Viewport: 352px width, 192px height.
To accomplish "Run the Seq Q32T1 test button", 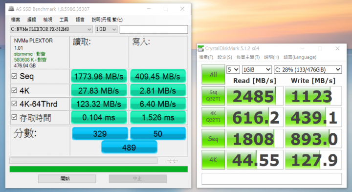I will [213, 96].
